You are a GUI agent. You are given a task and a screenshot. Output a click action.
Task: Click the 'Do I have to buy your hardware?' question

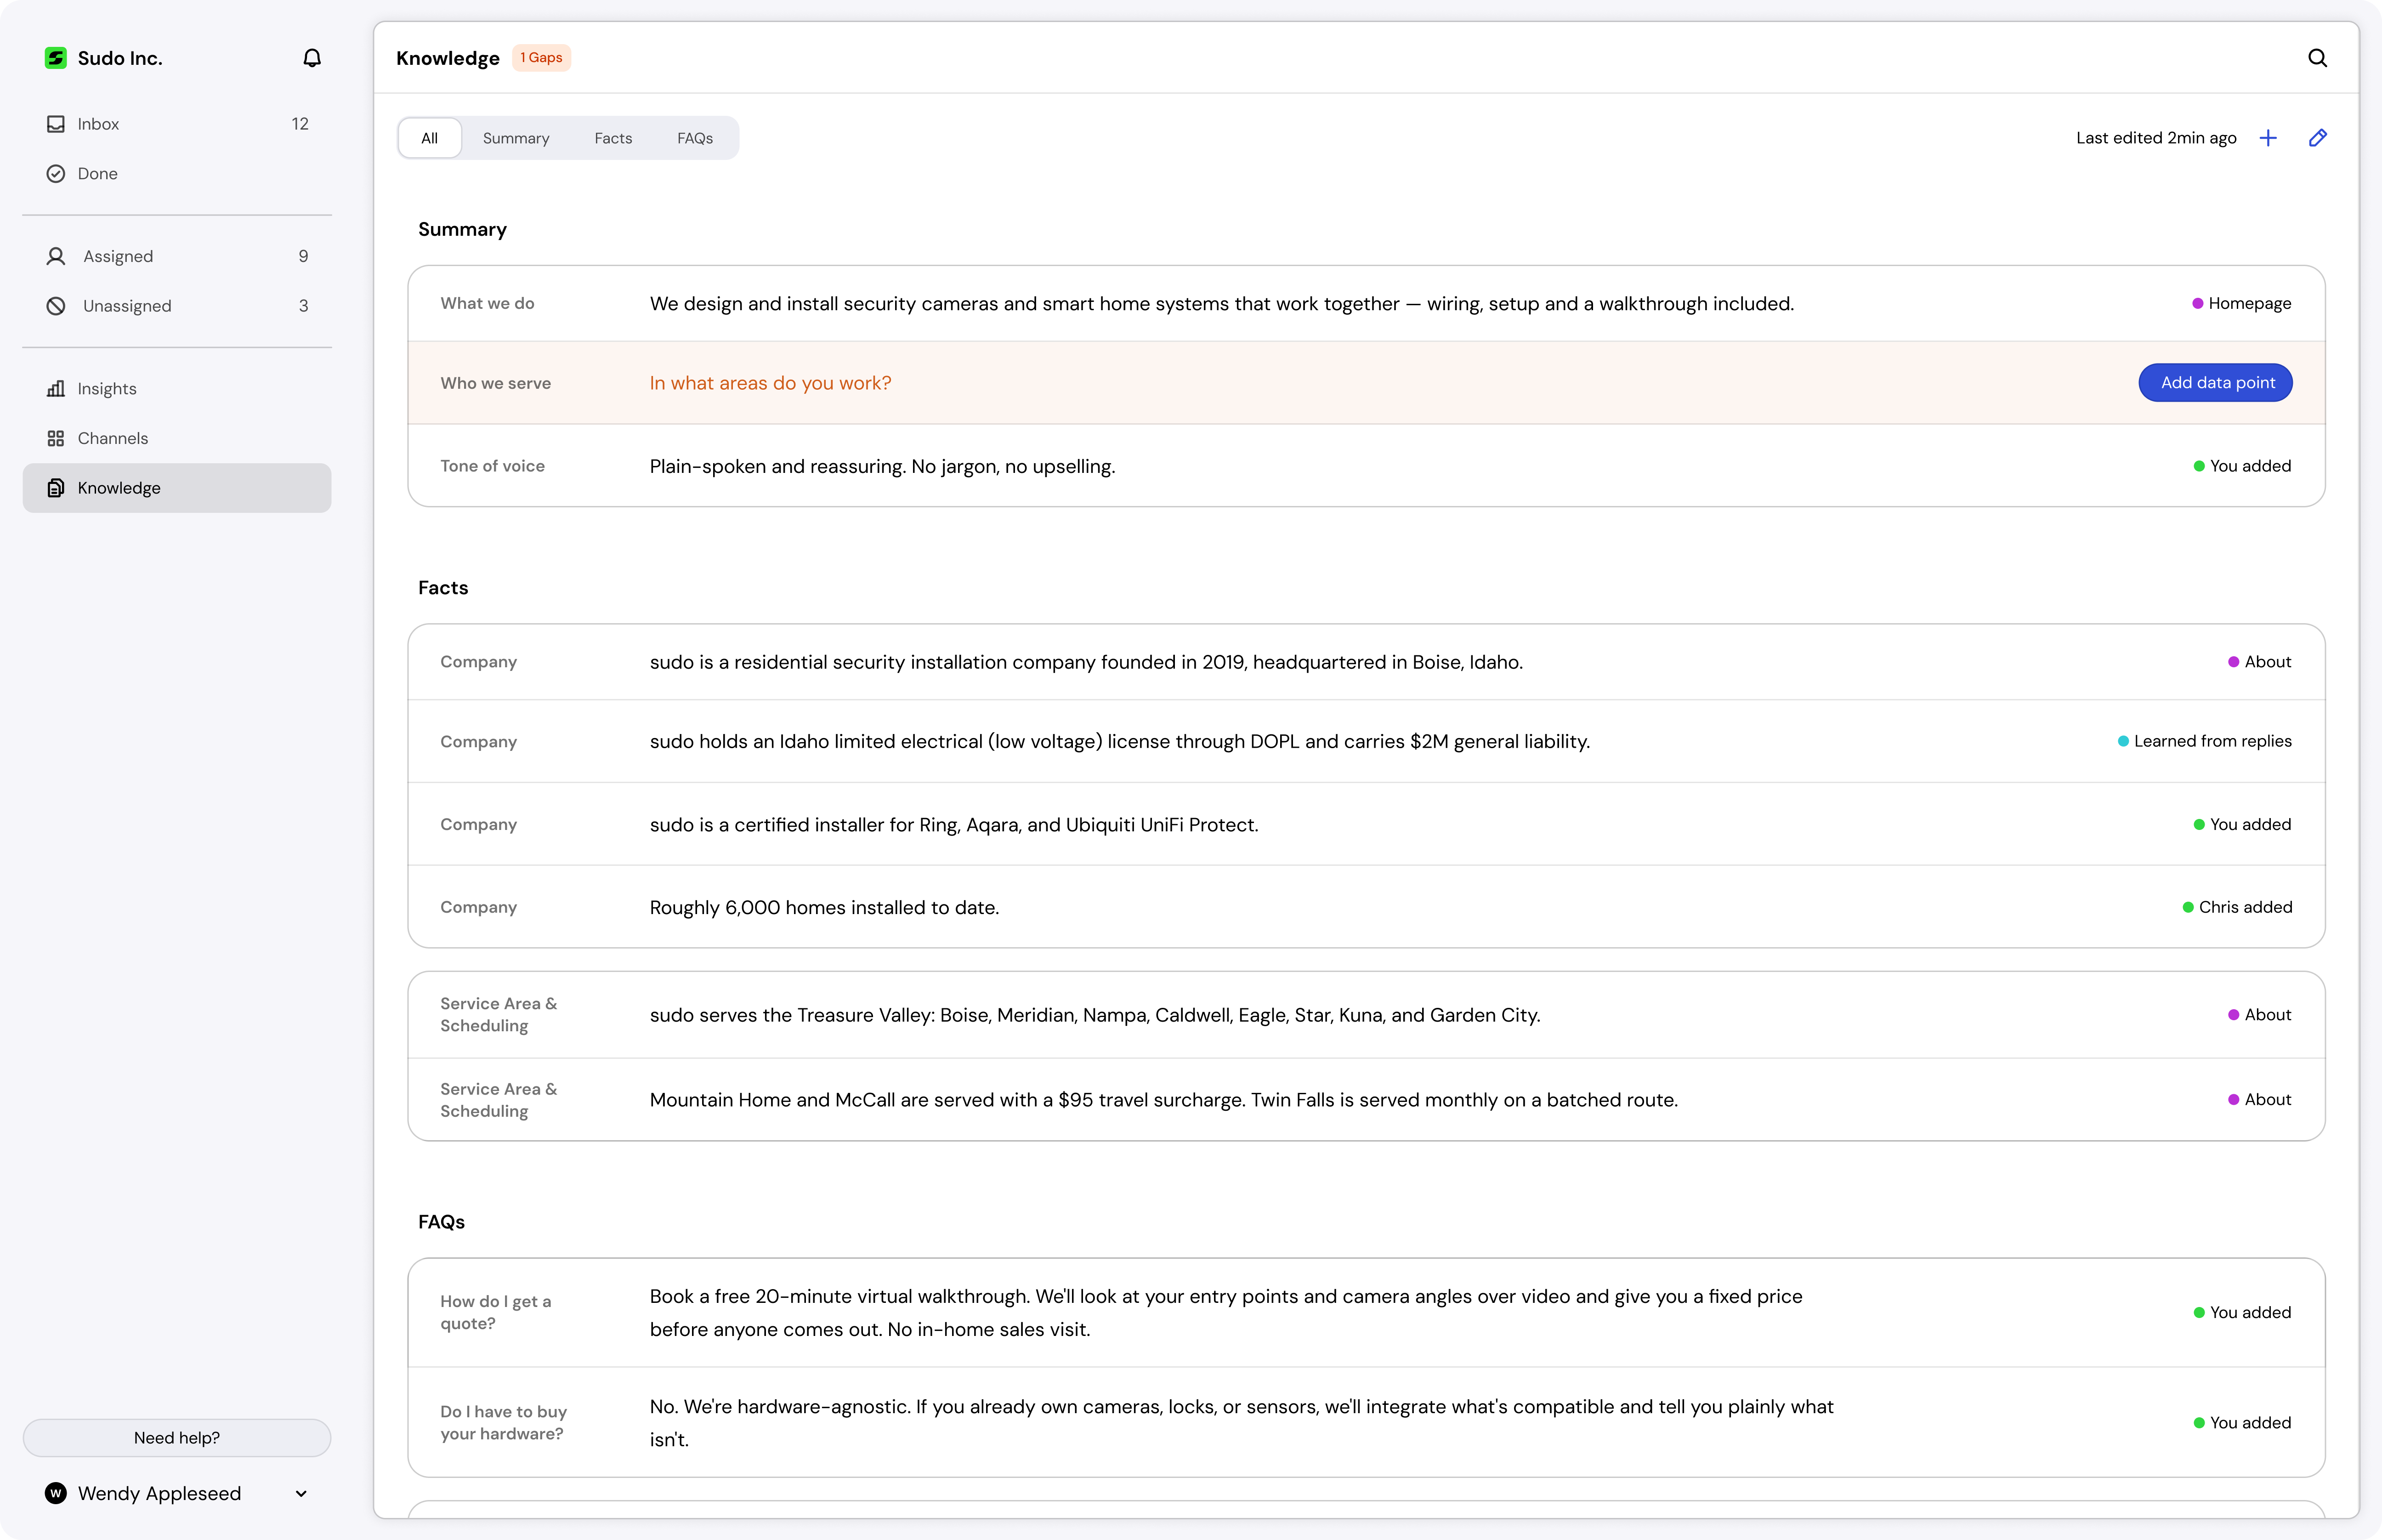(503, 1422)
